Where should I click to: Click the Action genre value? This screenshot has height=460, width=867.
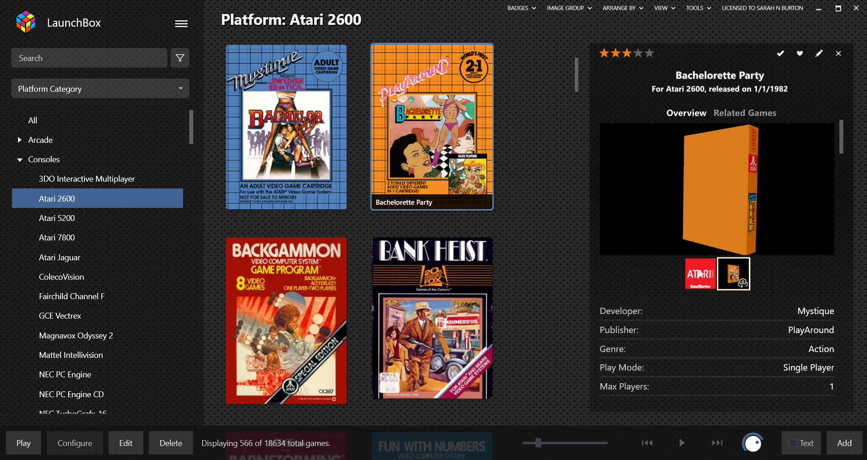point(821,349)
